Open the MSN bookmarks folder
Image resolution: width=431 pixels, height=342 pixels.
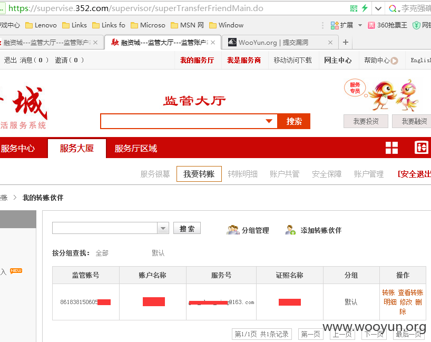pyautogui.click(x=187, y=25)
